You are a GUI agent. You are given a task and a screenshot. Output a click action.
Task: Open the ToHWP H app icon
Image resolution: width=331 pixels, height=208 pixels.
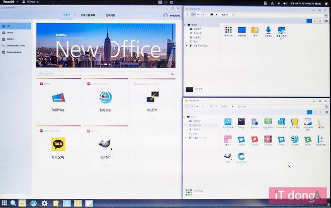point(281,141)
